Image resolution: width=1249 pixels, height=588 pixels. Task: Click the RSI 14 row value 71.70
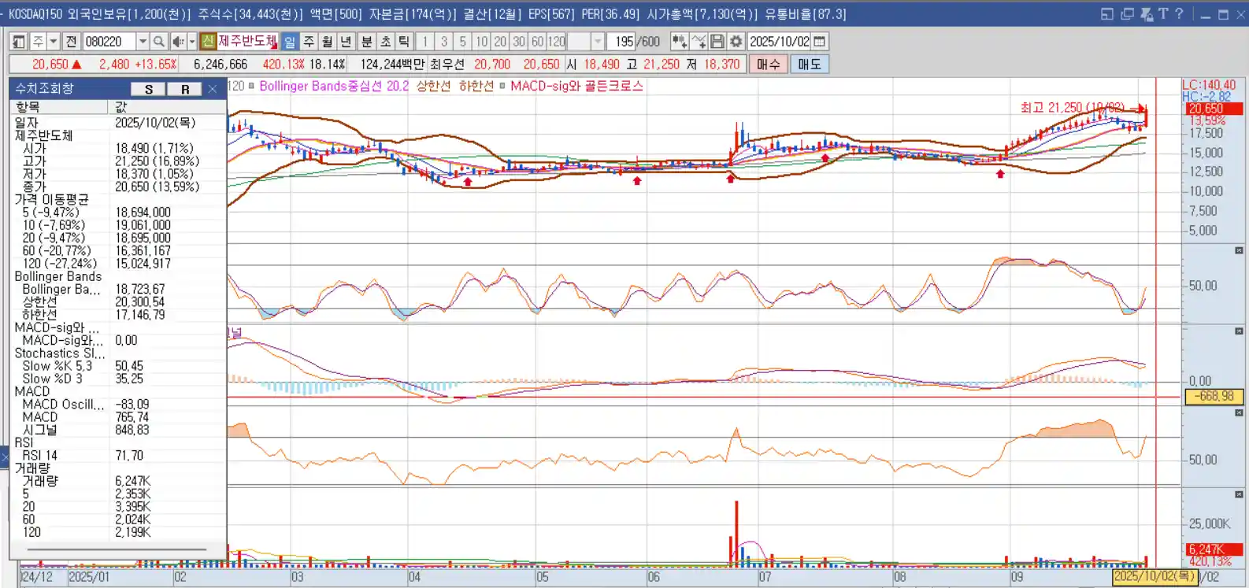tap(129, 455)
